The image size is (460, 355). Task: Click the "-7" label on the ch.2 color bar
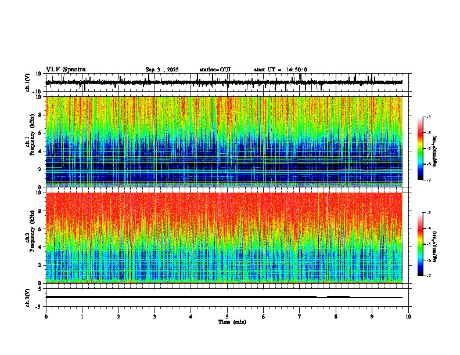[429, 276]
